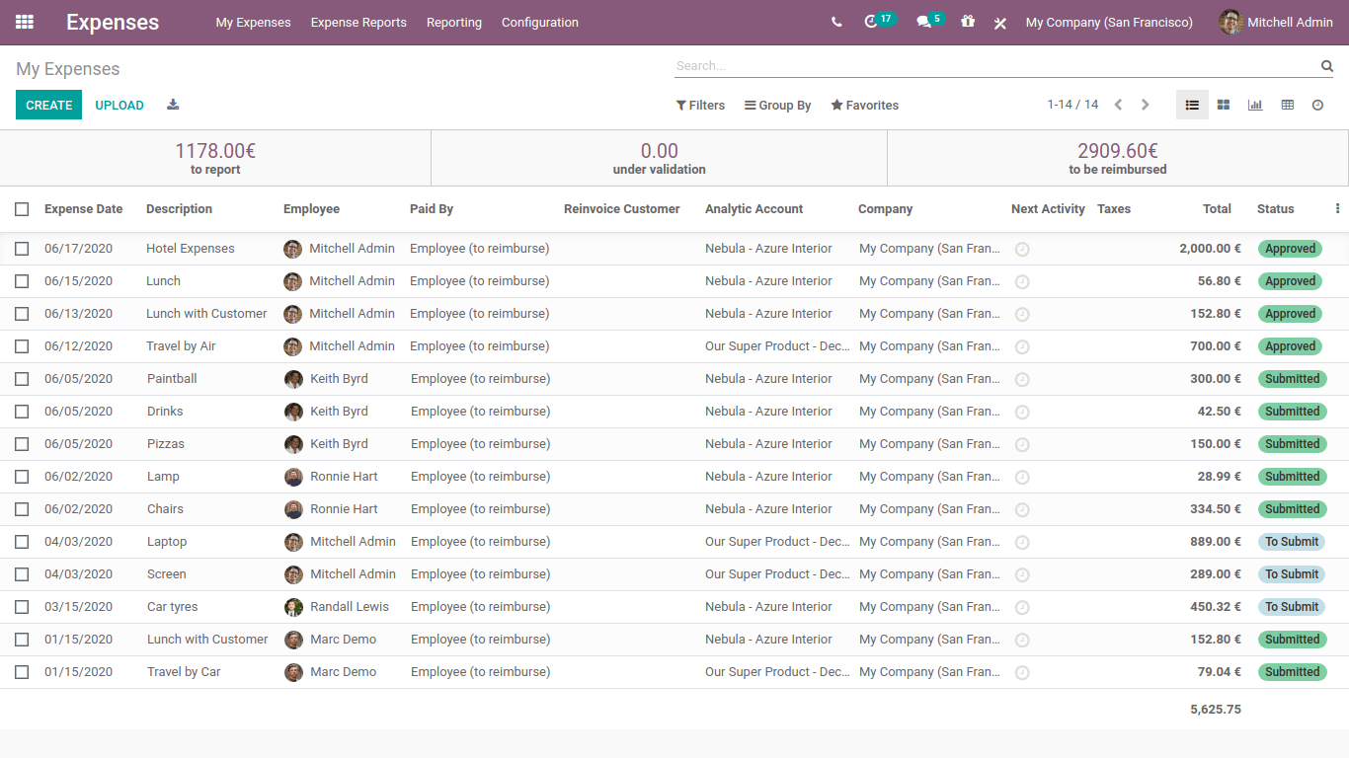
Task: Open My Company (San Francisco) switcher
Action: (x=1109, y=22)
